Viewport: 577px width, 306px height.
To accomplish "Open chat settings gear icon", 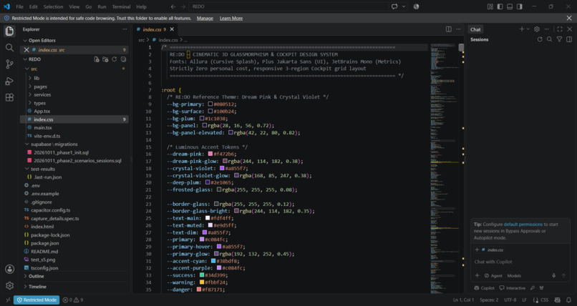I will coord(536,29).
